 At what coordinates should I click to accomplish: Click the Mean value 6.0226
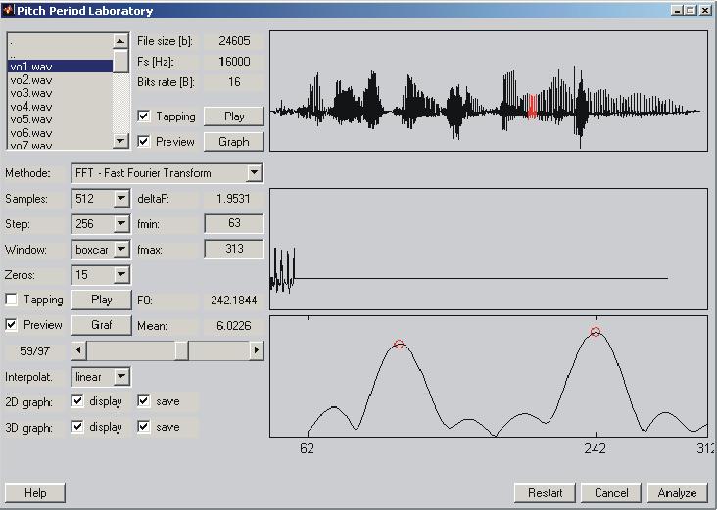[234, 326]
